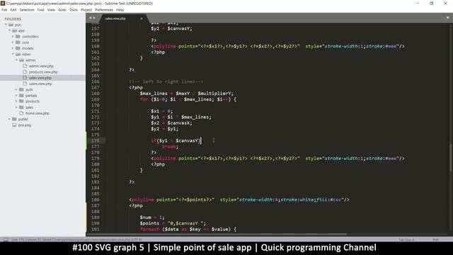453x255 pixels.
Task: Click the FOLDERS sidebar heading
Action: pos(13,19)
